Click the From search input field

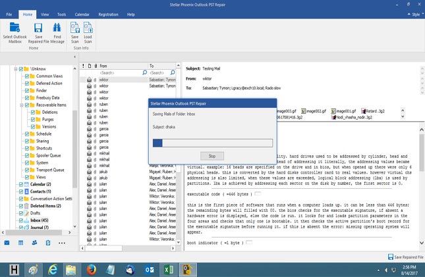(x=120, y=73)
